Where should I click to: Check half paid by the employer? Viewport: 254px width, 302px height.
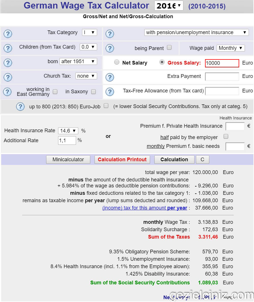coord(226,136)
